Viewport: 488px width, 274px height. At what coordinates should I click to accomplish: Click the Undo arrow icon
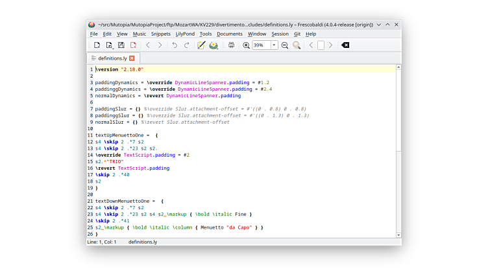pos(174,45)
